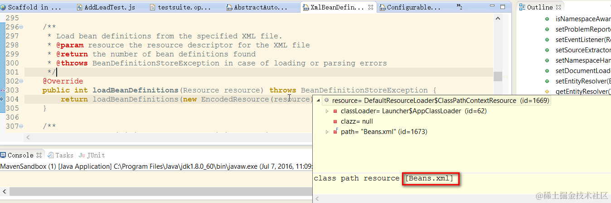
Task: Click debug popup horizontal scrollbar left arrow
Action: tap(316, 198)
